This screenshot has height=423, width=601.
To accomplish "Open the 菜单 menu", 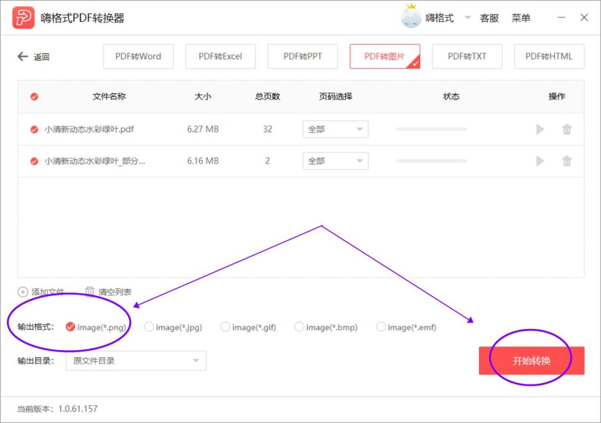I will 521,18.
